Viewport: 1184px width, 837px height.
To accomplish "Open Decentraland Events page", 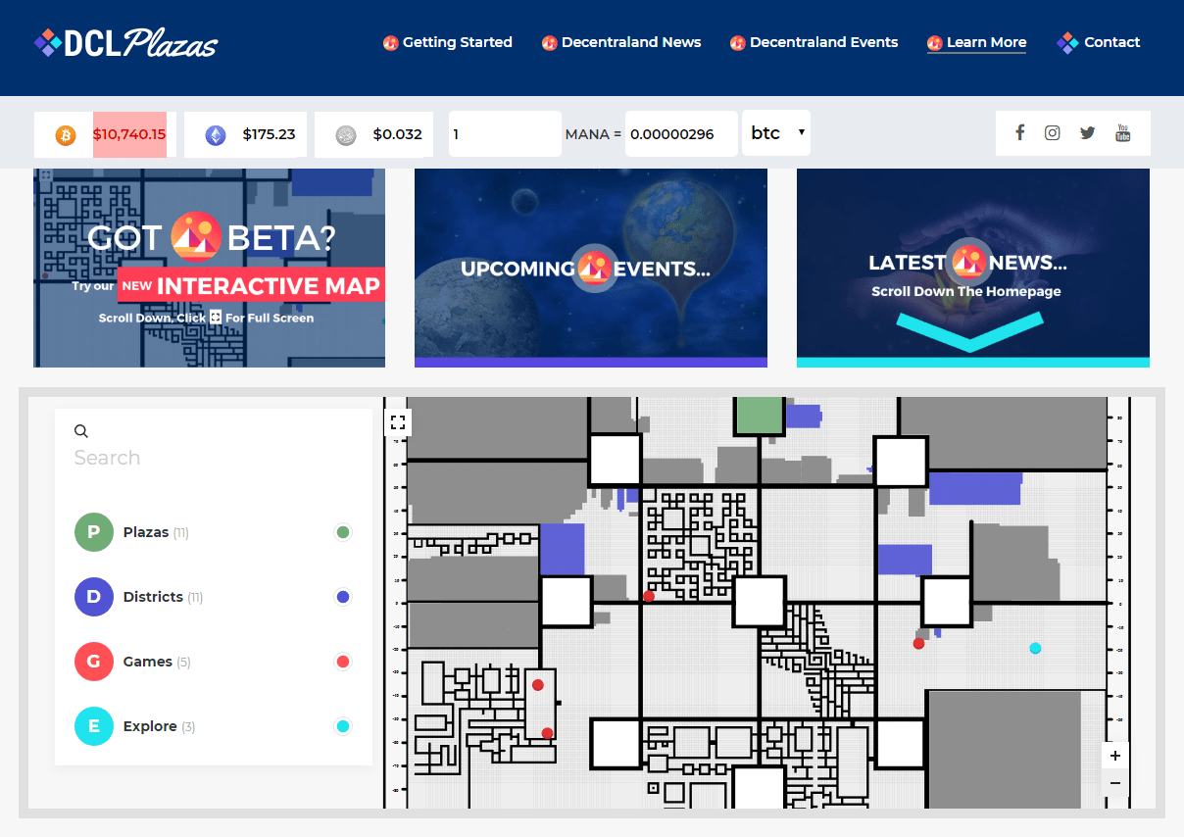I will pyautogui.click(x=814, y=42).
